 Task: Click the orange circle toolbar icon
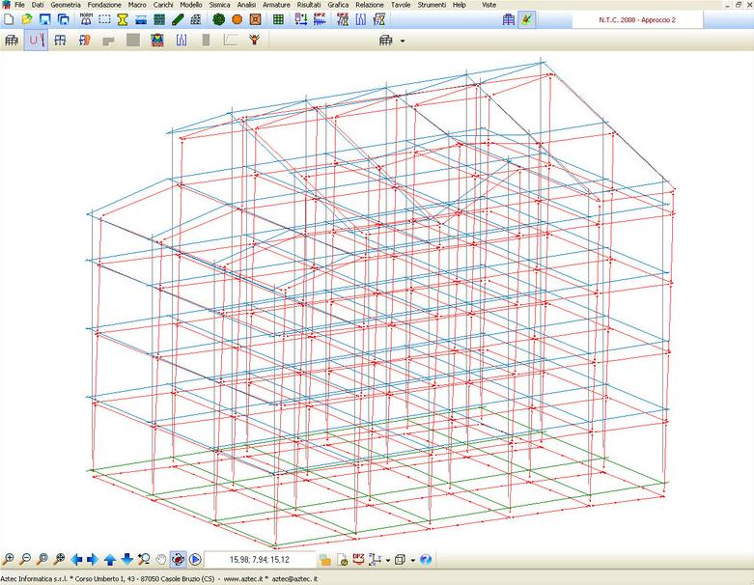click(237, 19)
